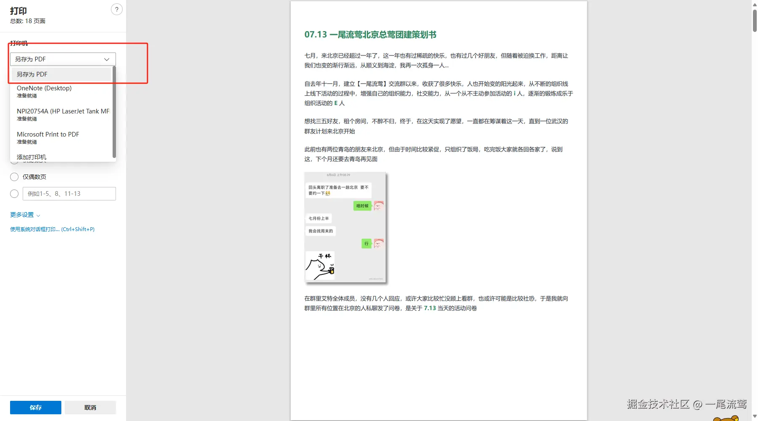Select the 仅偶数页 radio button
Viewport: 758px width, 421px height.
(x=14, y=177)
